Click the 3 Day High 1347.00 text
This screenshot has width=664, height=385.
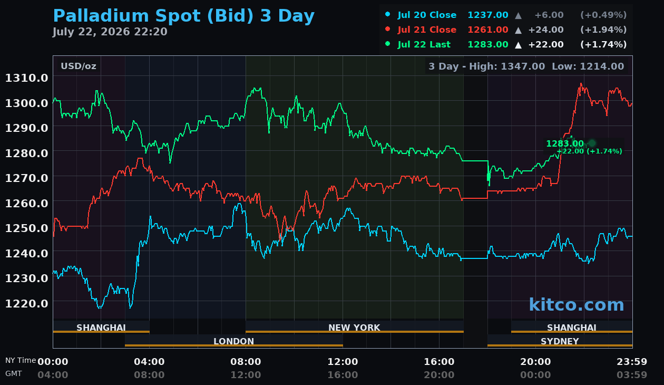tap(487, 66)
